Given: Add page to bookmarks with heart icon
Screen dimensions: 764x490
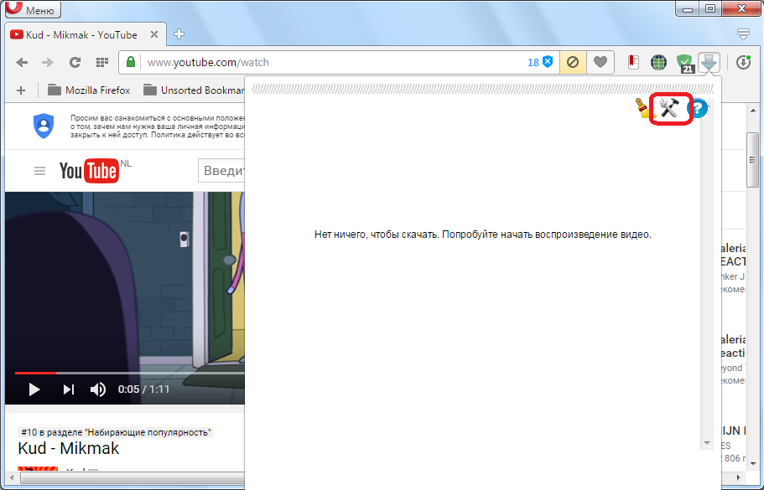Looking at the screenshot, I should pos(600,62).
